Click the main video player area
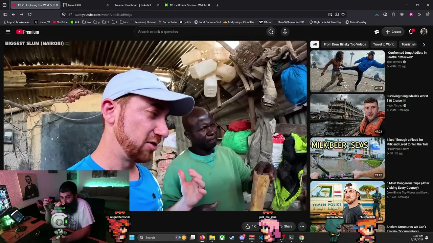 155,126
